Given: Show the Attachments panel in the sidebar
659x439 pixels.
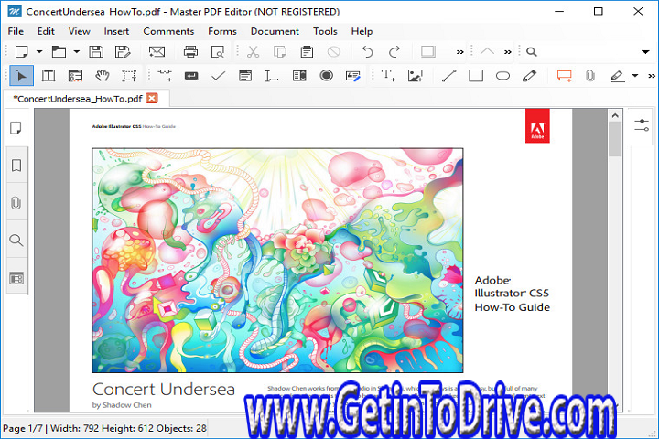Looking at the screenshot, I should pyautogui.click(x=16, y=203).
